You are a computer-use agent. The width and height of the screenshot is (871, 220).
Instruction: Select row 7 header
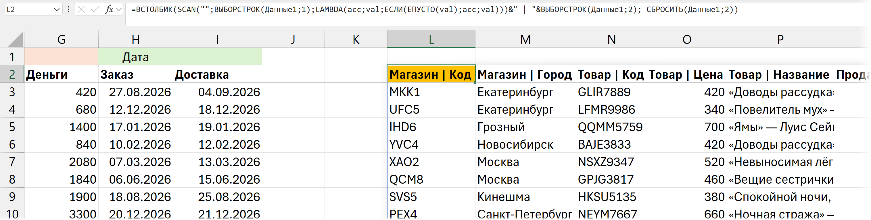tap(12, 162)
